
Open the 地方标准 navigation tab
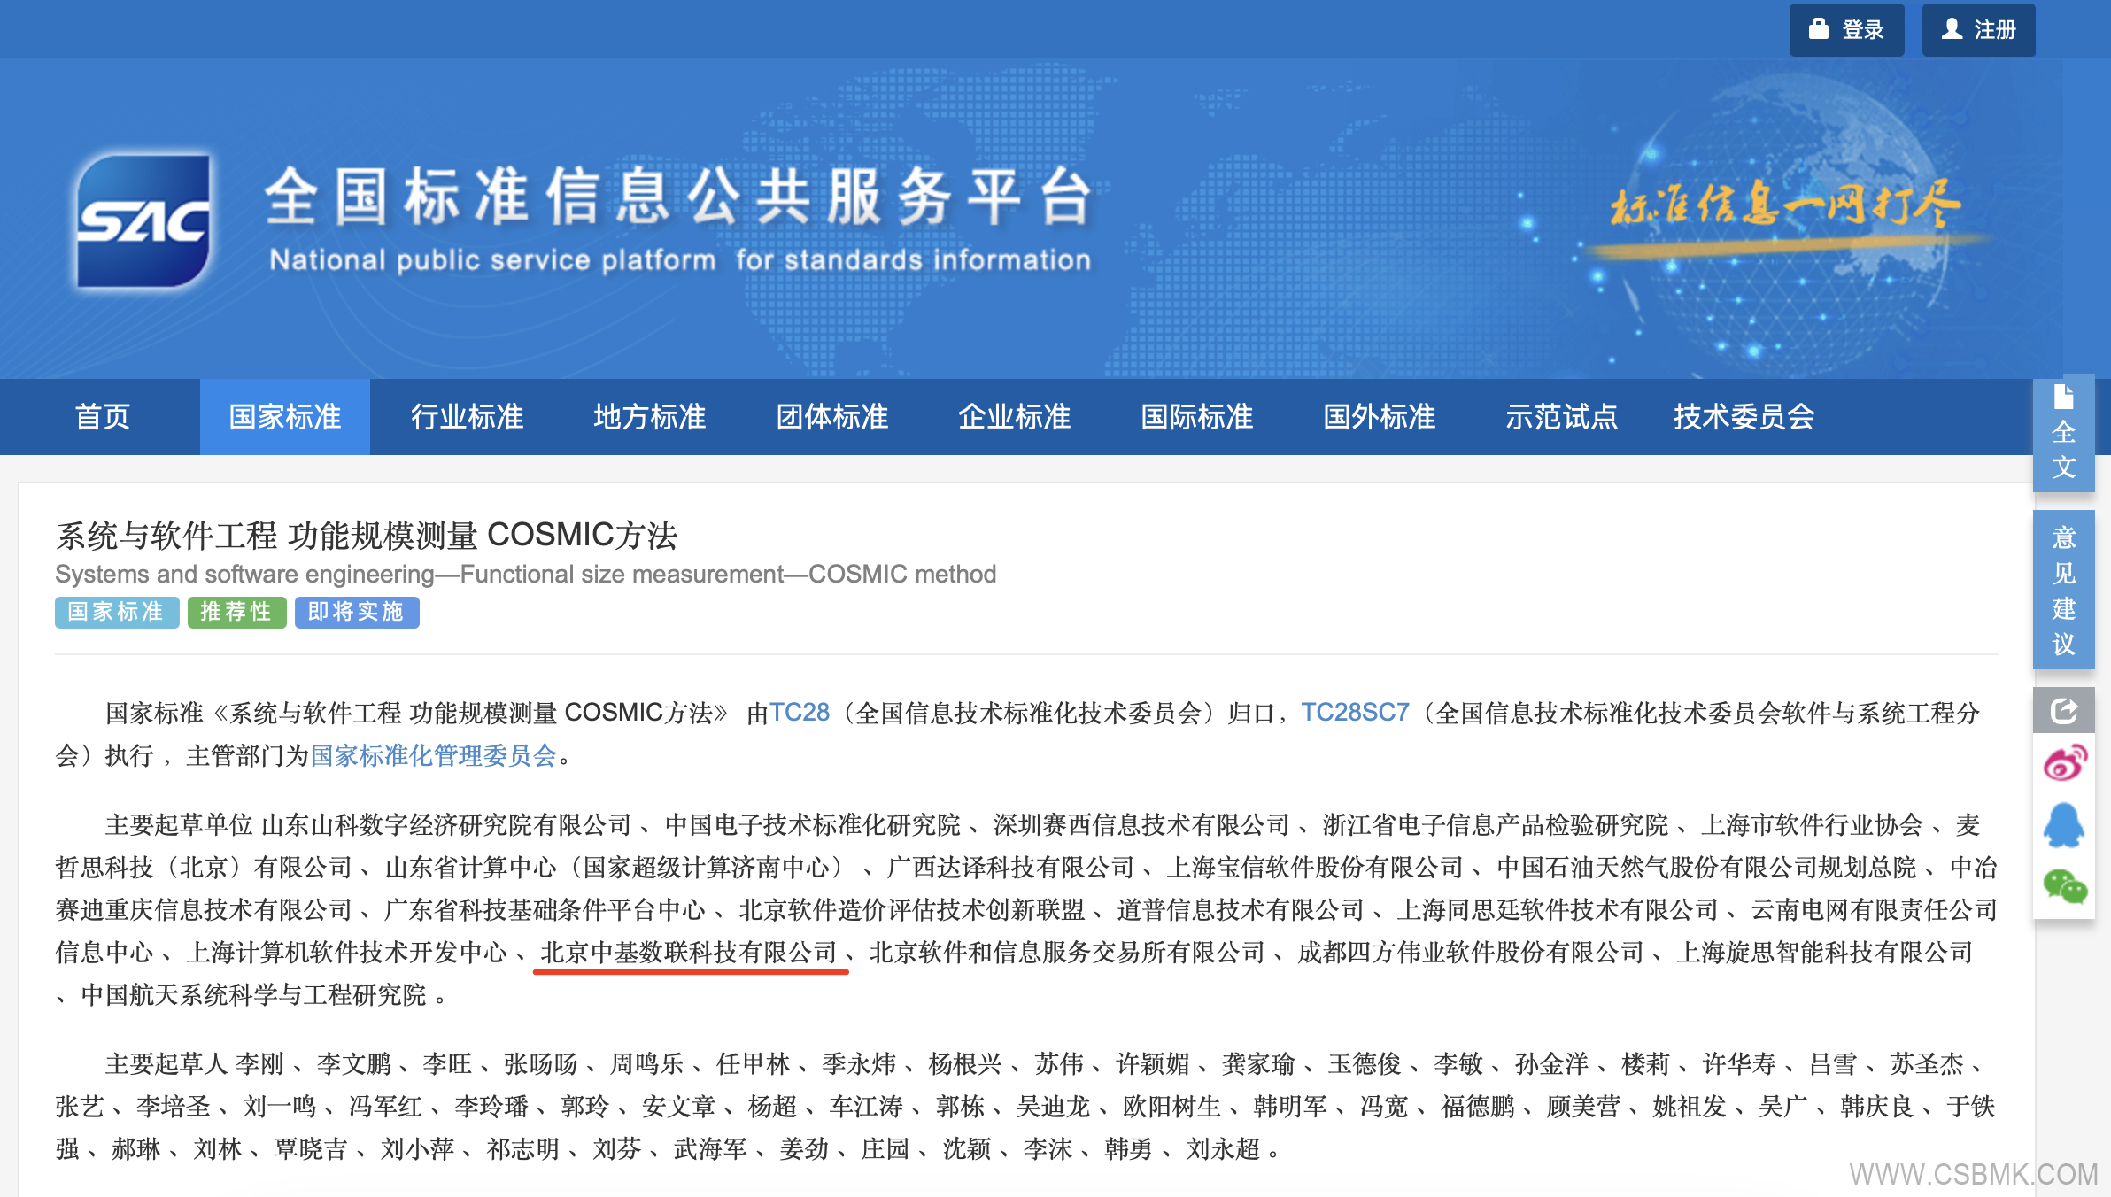[x=649, y=417]
